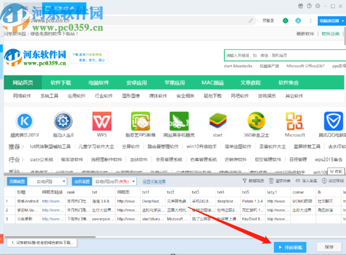Click the 保存 save button
Image resolution: width=346 pixels, height=255 pixels.
point(329,247)
